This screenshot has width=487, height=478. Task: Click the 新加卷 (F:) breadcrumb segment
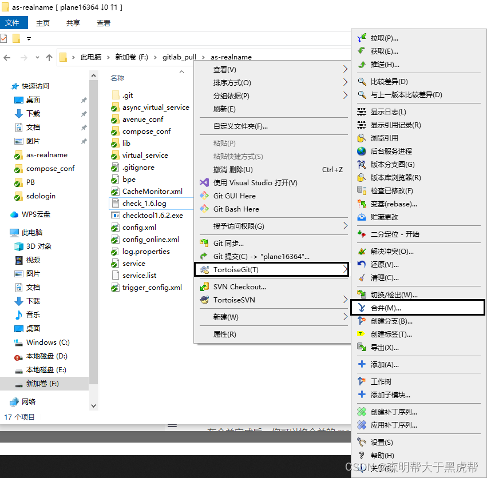[x=132, y=57]
